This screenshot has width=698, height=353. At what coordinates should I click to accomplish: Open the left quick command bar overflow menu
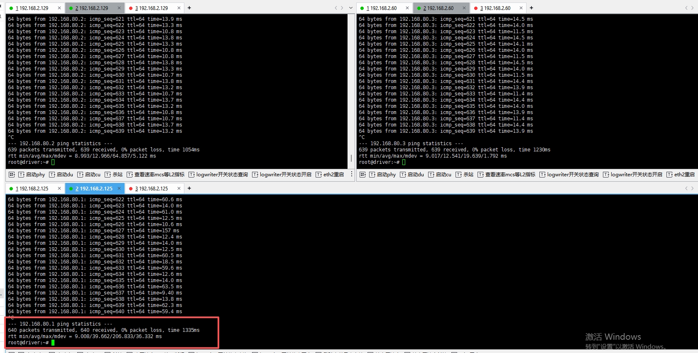tap(351, 175)
